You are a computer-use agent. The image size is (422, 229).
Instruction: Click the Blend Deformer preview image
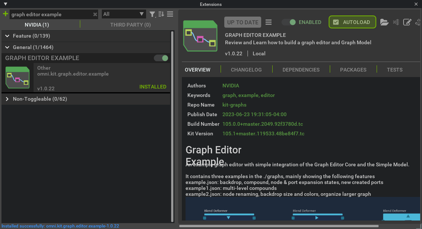(302, 209)
